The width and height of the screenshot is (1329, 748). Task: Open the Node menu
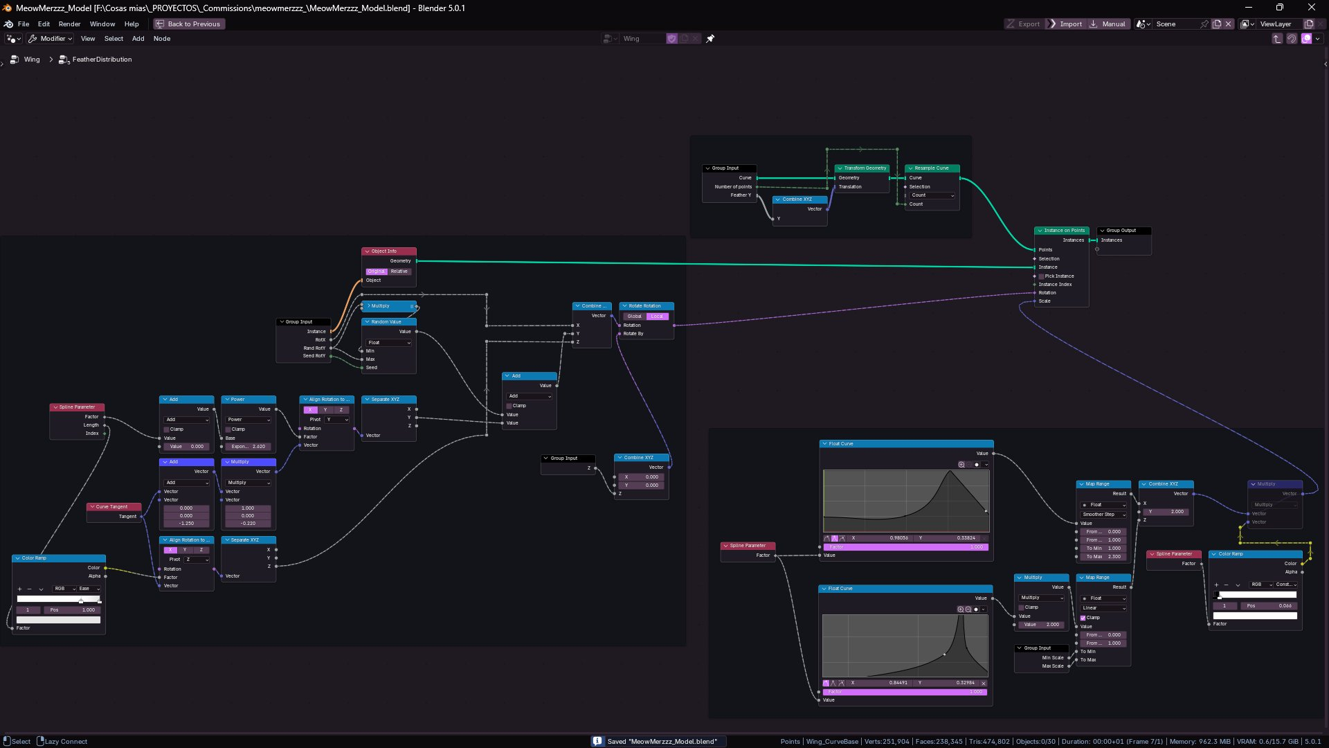point(162,39)
